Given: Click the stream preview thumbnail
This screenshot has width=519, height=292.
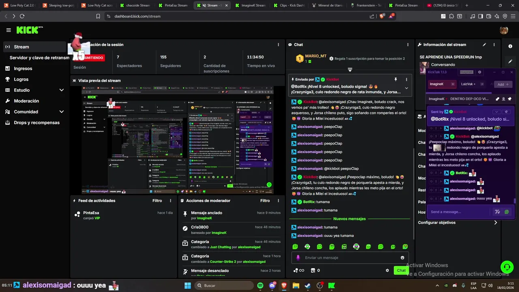Looking at the screenshot, I should [177, 140].
